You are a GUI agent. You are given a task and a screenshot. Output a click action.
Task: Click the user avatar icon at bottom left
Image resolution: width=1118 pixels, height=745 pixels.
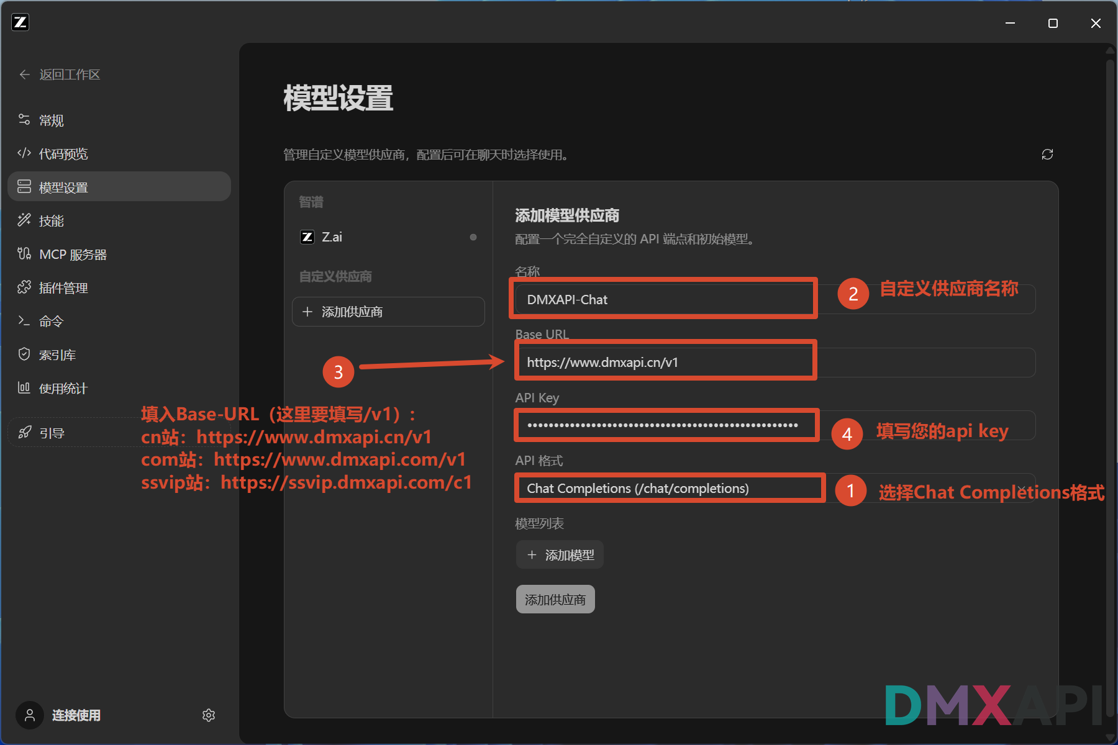tap(29, 715)
